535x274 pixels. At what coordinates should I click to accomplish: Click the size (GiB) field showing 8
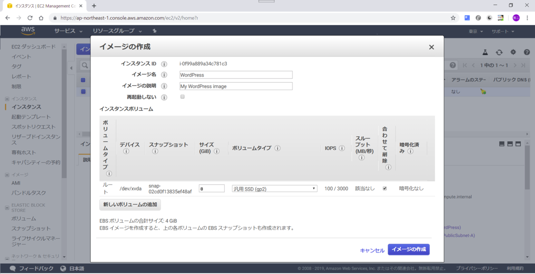click(x=211, y=188)
